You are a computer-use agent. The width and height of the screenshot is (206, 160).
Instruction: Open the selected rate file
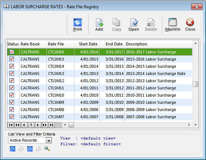click(133, 25)
